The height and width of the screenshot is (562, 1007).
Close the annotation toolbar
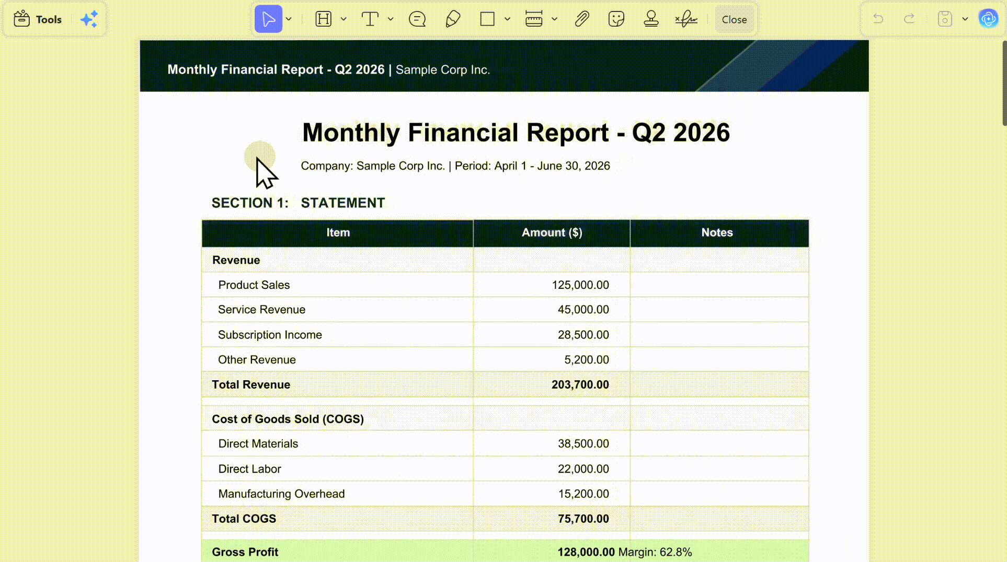pyautogui.click(x=734, y=19)
